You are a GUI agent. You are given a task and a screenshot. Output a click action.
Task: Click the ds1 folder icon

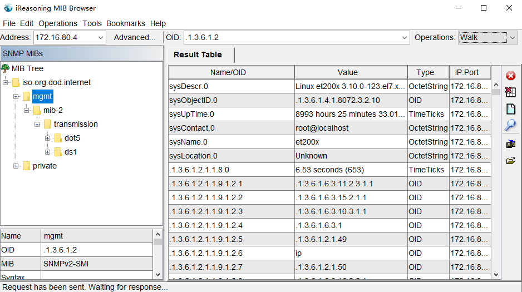click(58, 152)
